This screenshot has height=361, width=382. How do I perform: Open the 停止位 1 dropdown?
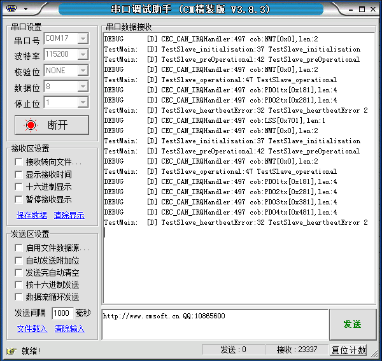point(83,103)
